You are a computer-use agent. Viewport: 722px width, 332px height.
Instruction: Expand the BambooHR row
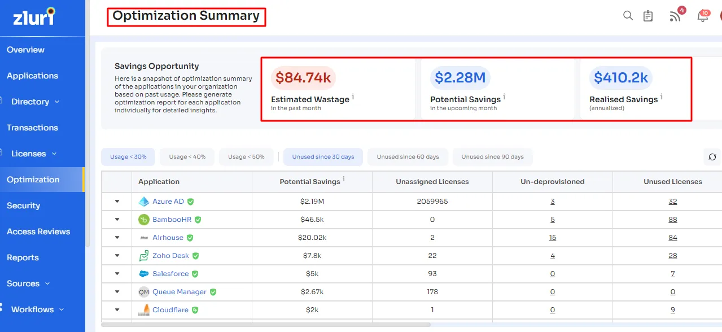117,220
